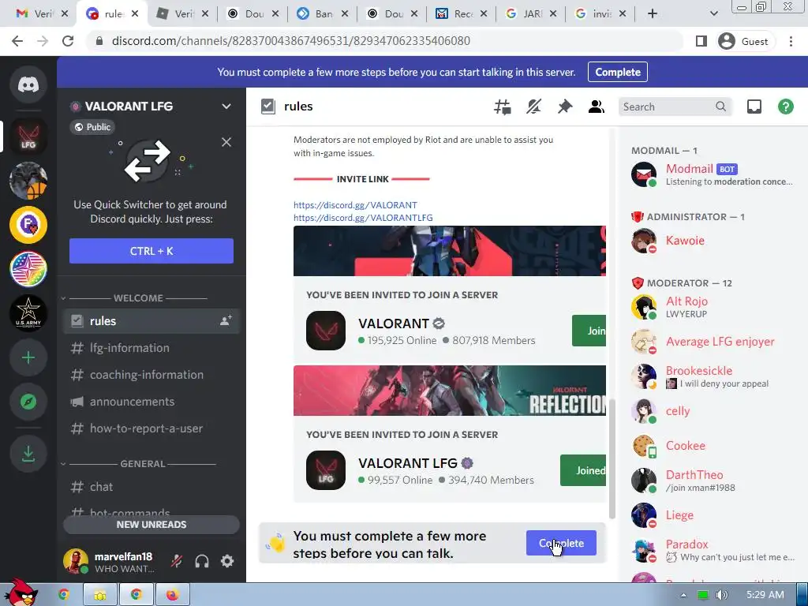808x606 pixels.
Task: Open Modmail bot member profile
Action: pos(713,174)
